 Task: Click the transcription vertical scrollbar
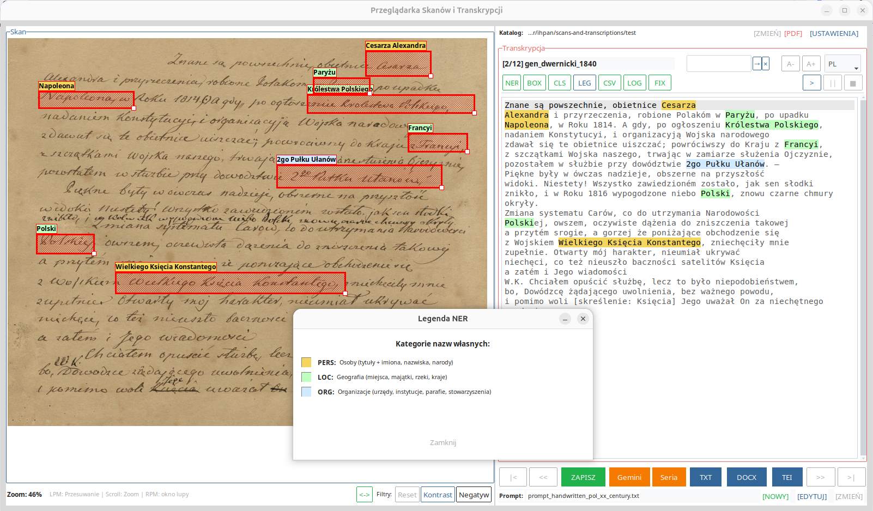863,278
